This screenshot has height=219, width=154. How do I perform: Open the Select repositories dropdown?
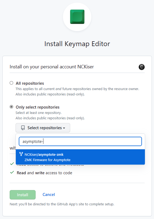click(43, 128)
